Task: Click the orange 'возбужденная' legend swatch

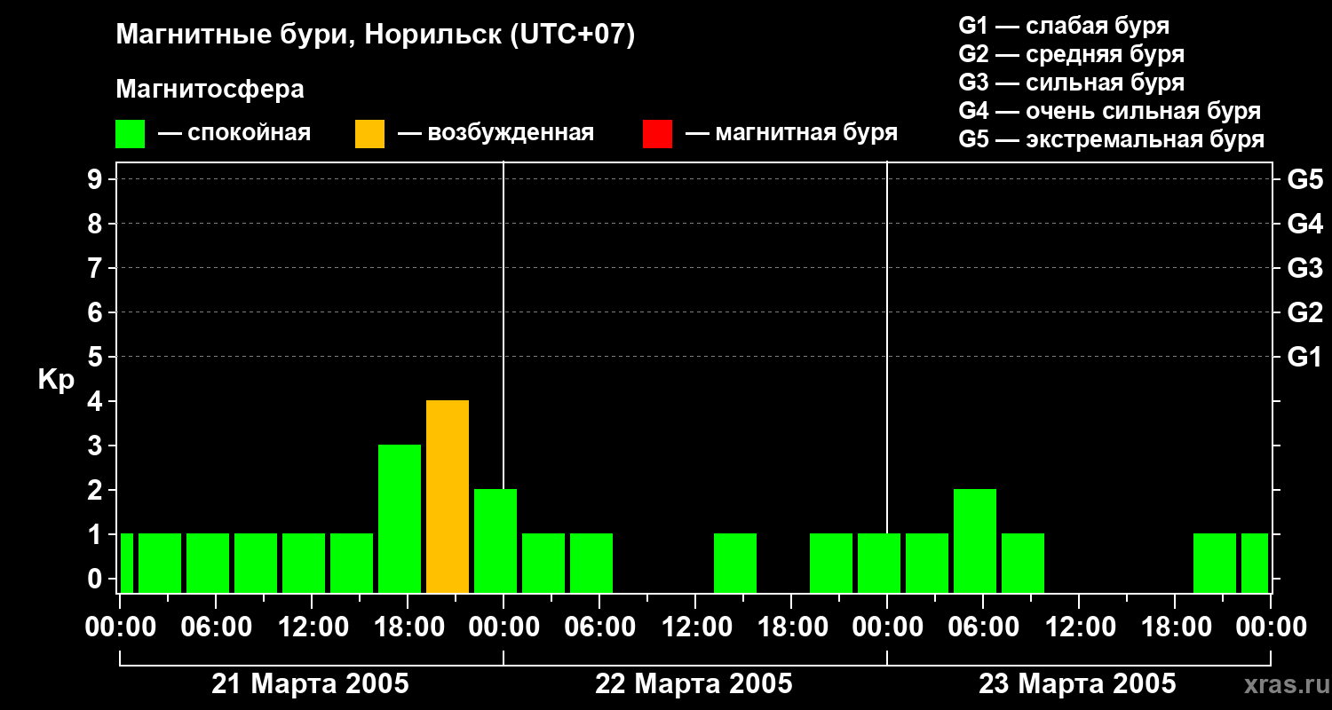Action: tap(369, 134)
